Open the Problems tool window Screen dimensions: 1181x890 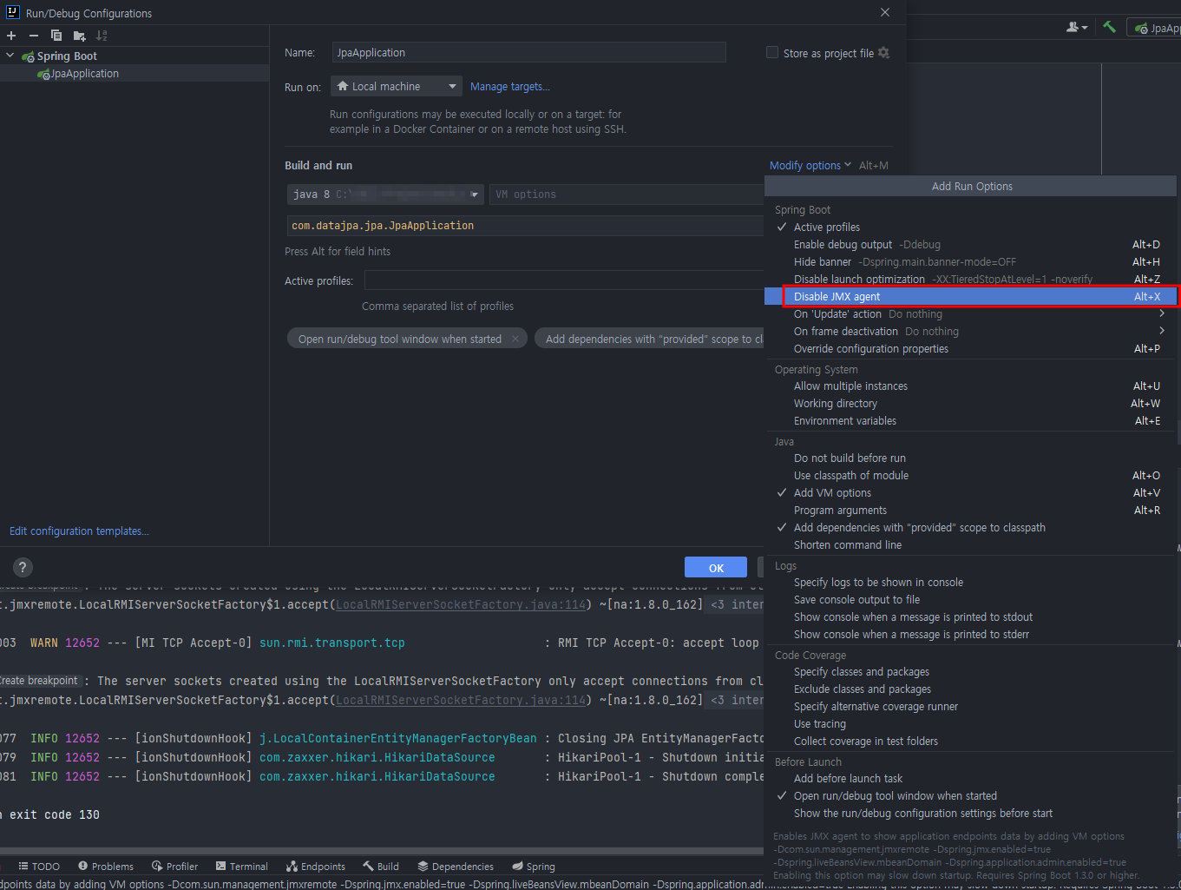(x=106, y=867)
